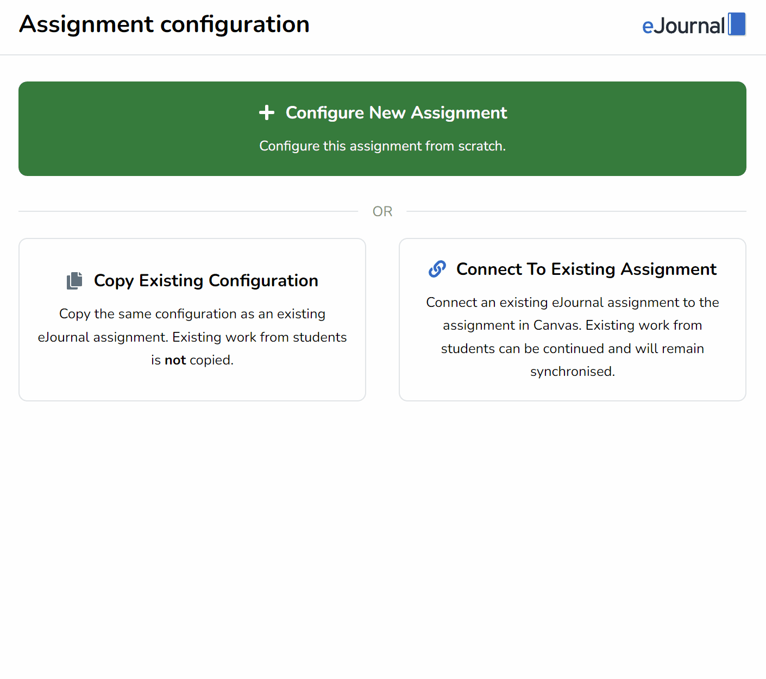Screen dimensions: 766x679
Task: Click the chain link icon on the right card
Action: tap(437, 269)
